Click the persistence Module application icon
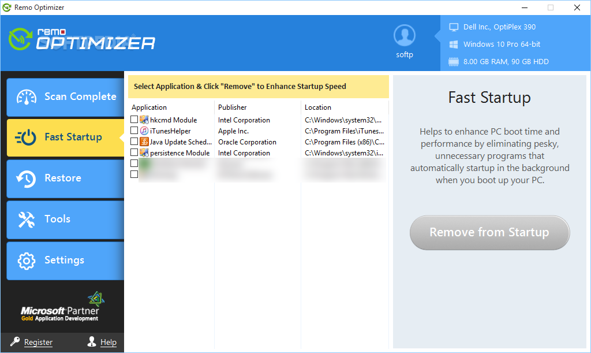The width and height of the screenshot is (591, 353). [x=144, y=153]
